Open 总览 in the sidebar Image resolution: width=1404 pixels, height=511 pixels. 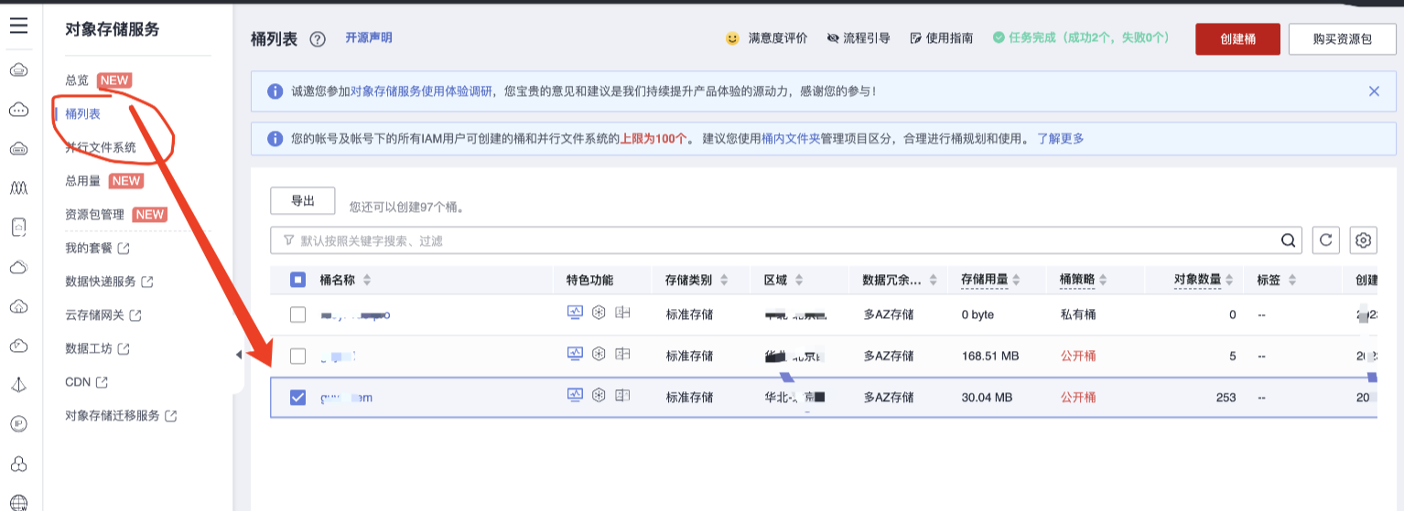click(78, 80)
